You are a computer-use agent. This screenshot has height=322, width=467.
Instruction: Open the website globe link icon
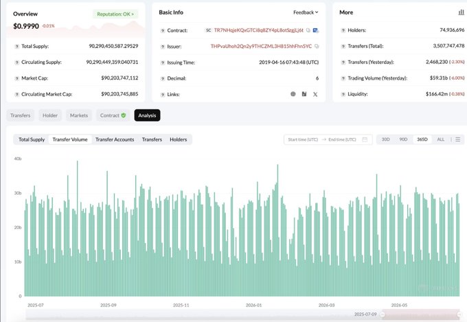[293, 94]
